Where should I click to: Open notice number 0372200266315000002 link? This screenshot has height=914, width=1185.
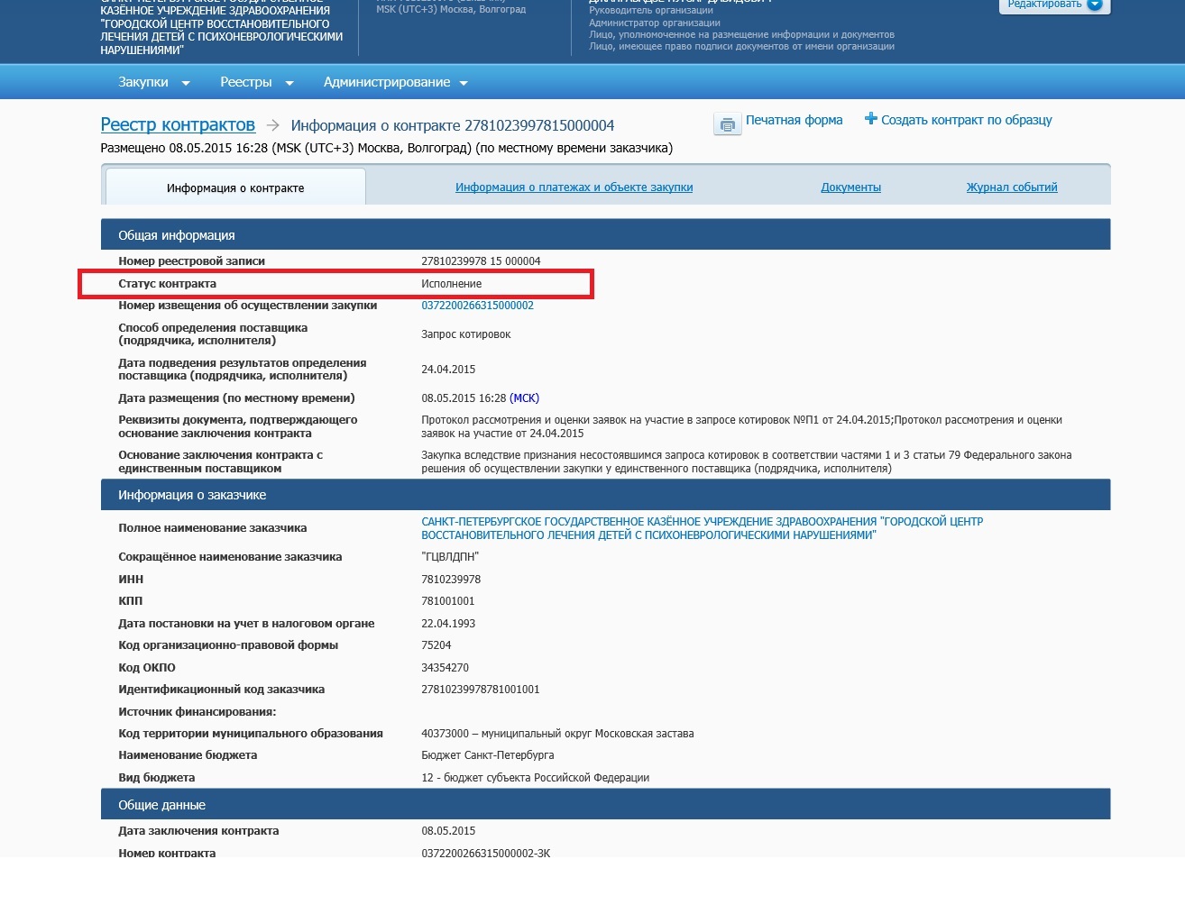(x=477, y=306)
